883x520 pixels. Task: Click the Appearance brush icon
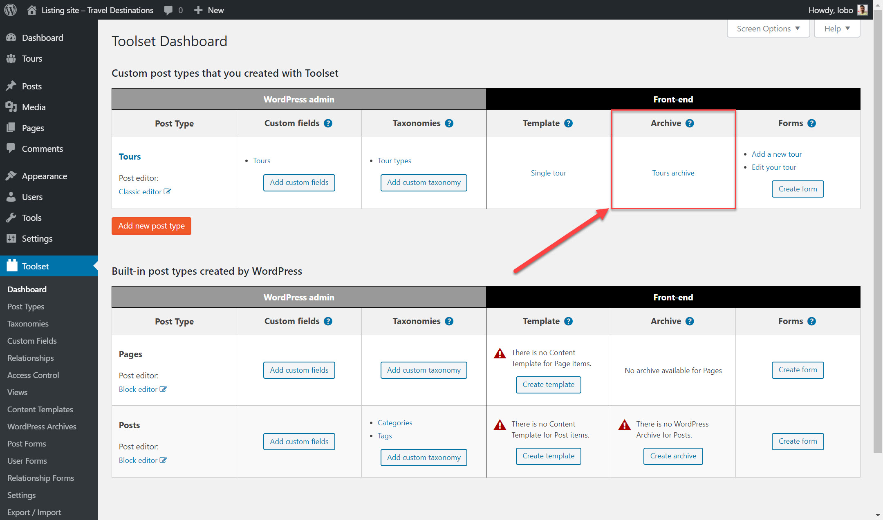tap(11, 176)
